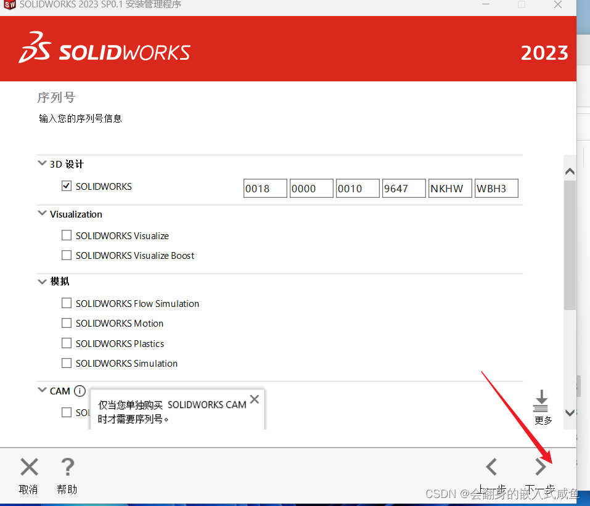Click the 输入您的序列号信息 text

point(81,118)
